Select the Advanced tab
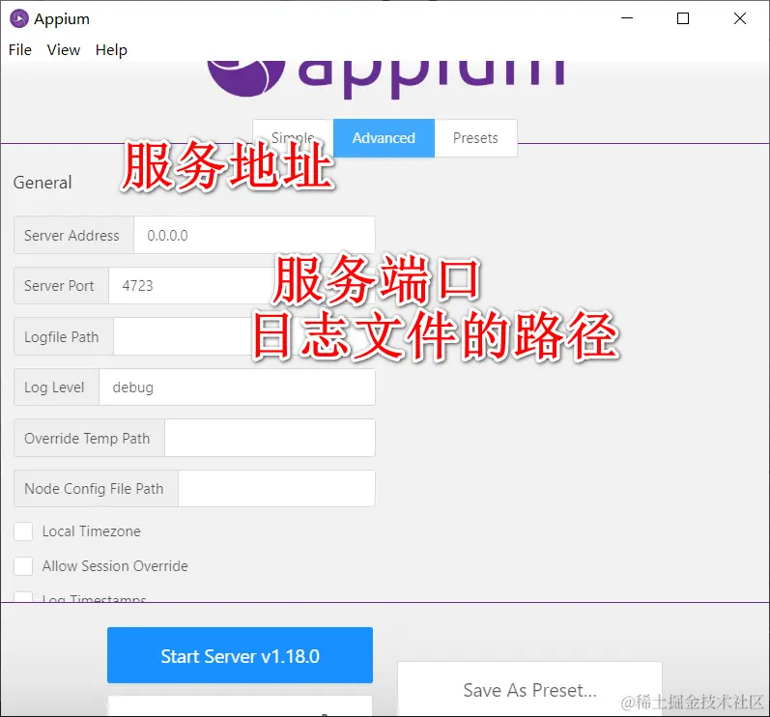This screenshot has width=770, height=717. point(384,138)
